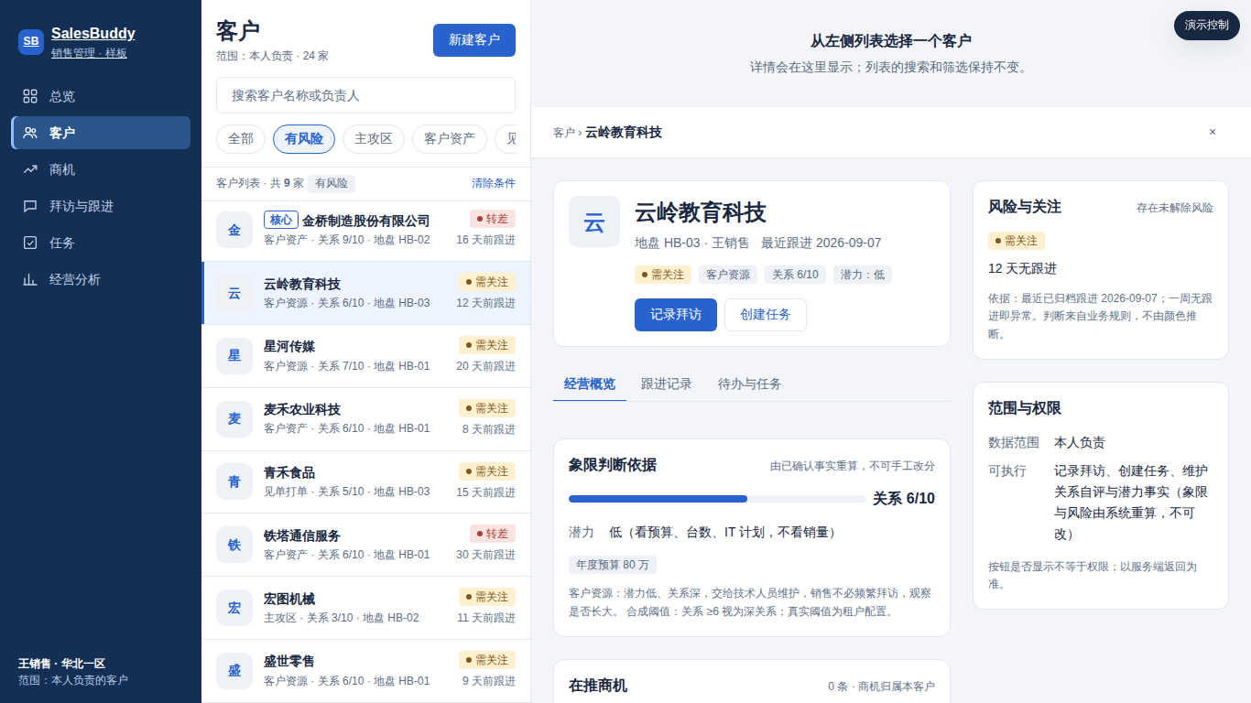
Task: Go to 经营分析 in the sidebar menu
Action: click(101, 279)
